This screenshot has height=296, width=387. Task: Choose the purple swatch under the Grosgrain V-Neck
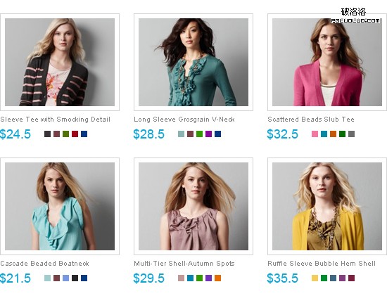pyautogui.click(x=208, y=134)
